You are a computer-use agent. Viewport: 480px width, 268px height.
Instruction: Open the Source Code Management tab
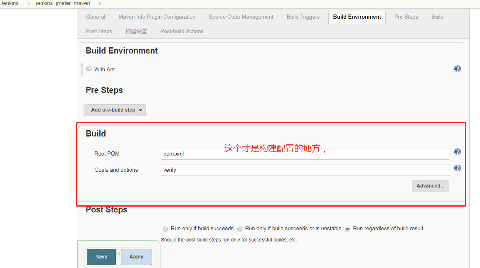pos(241,17)
